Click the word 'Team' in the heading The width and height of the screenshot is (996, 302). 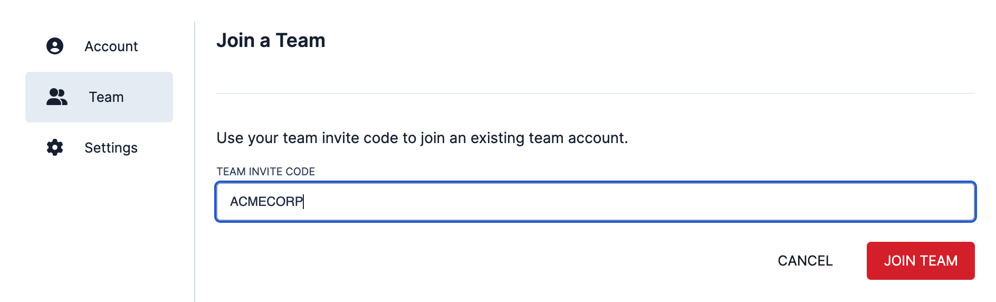(300, 41)
